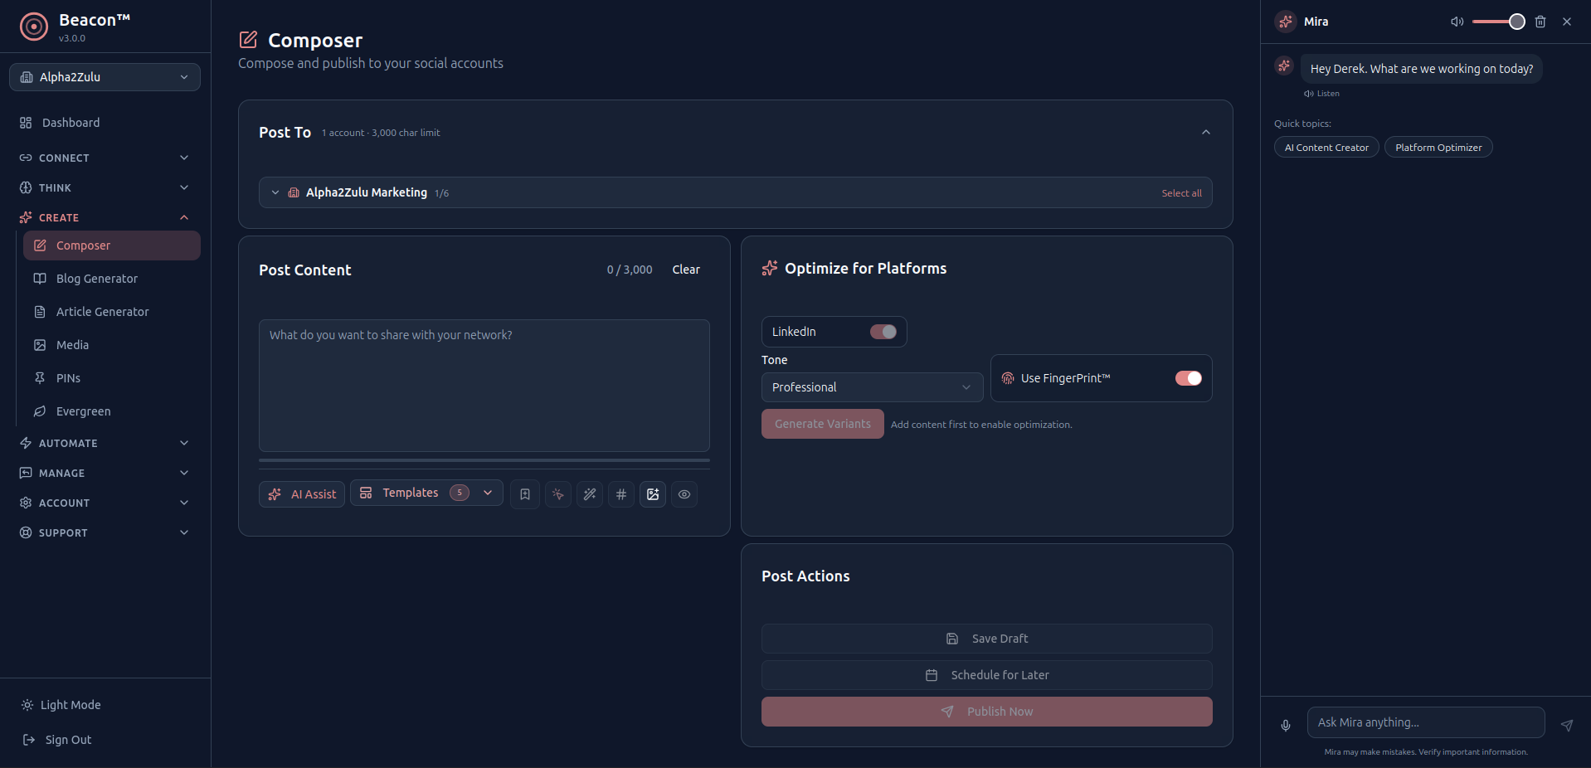Image resolution: width=1591 pixels, height=768 pixels.
Task: Expand the SUPPORT sidebar section
Action: pyautogui.click(x=105, y=532)
